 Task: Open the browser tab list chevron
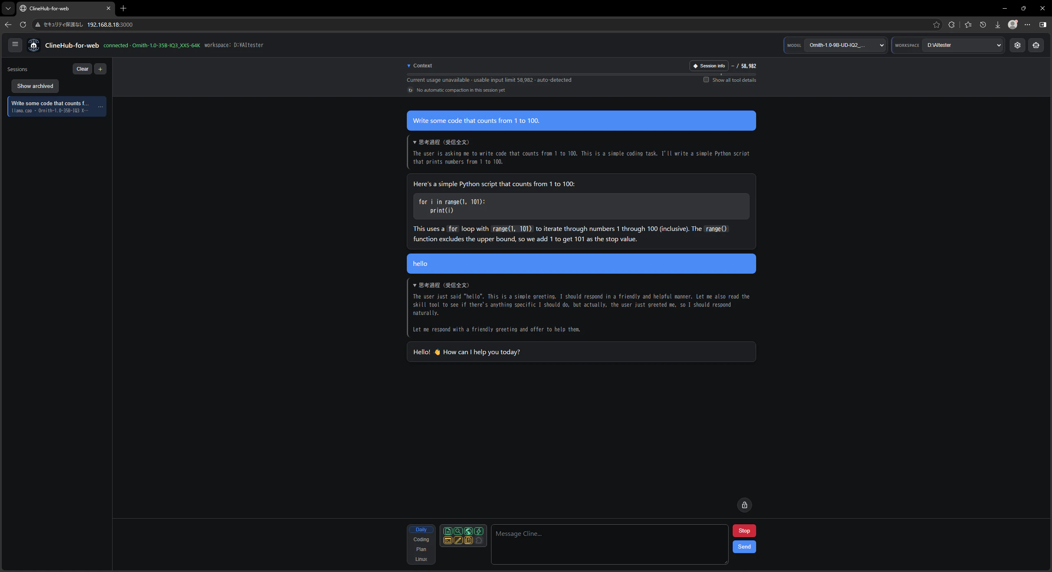tap(8, 8)
